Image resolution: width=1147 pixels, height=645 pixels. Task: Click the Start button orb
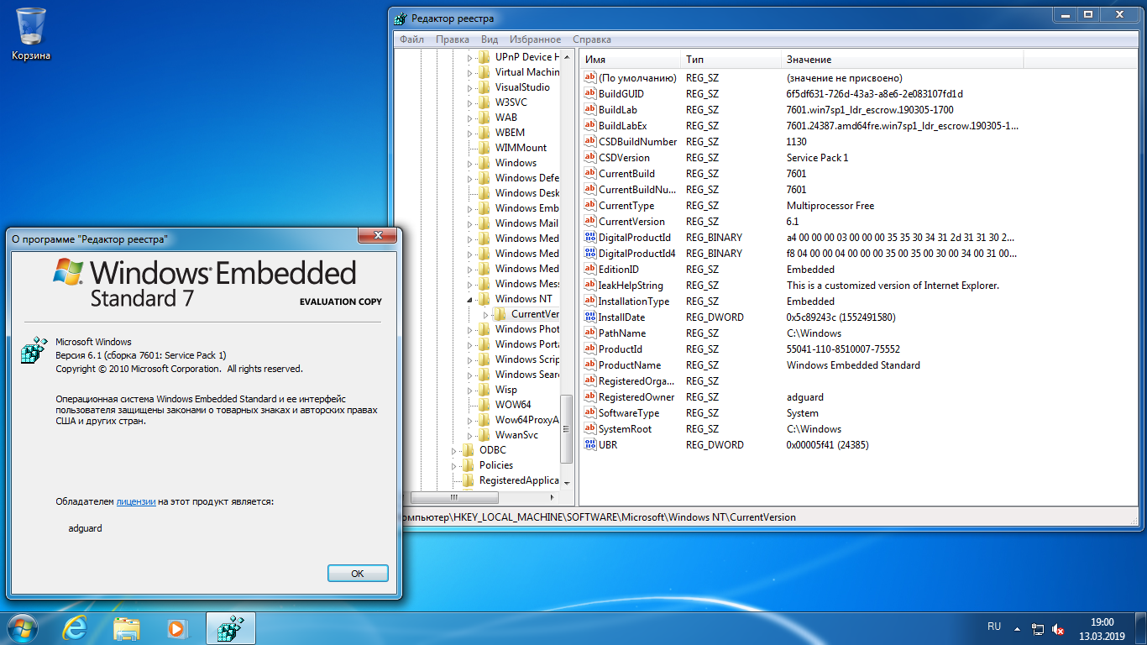pos(23,627)
